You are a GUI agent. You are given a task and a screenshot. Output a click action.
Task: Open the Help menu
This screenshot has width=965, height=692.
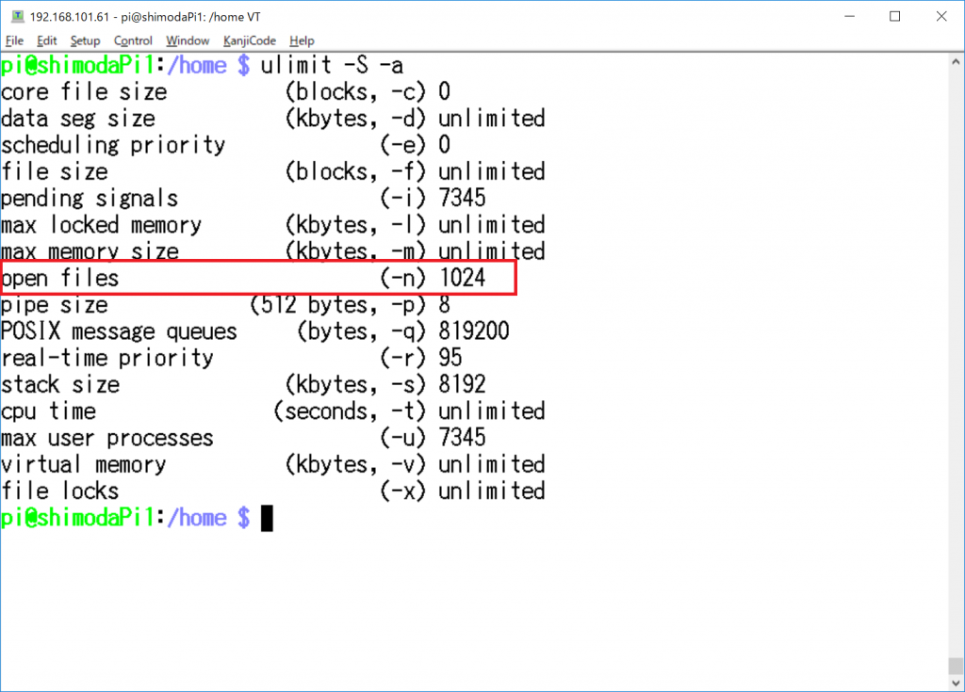302,40
